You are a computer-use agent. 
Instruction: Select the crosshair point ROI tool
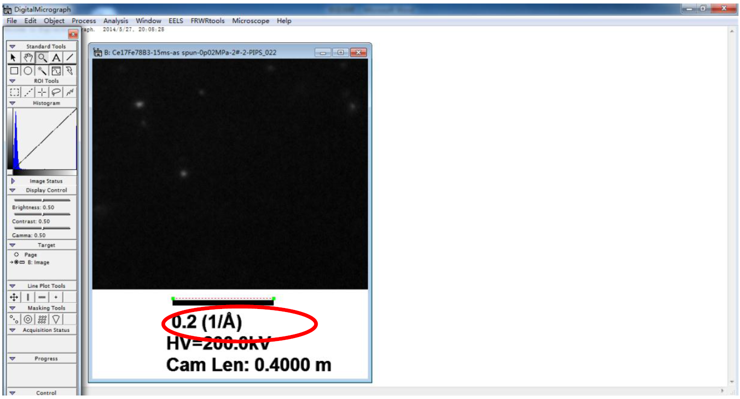click(x=42, y=92)
